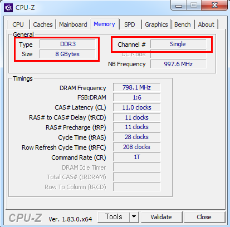This screenshot has width=230, height=227.
Task: Close CPU-Z with the title bar X
Action: [x=215, y=5]
